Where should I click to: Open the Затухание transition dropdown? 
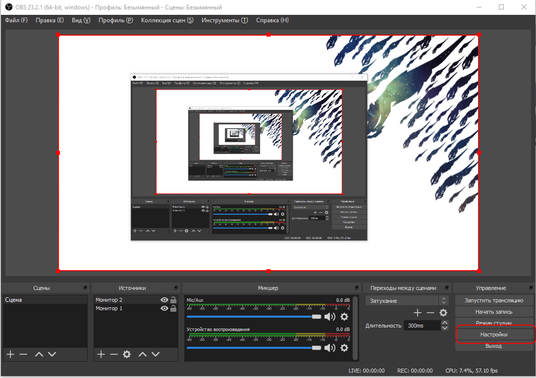[x=407, y=301]
